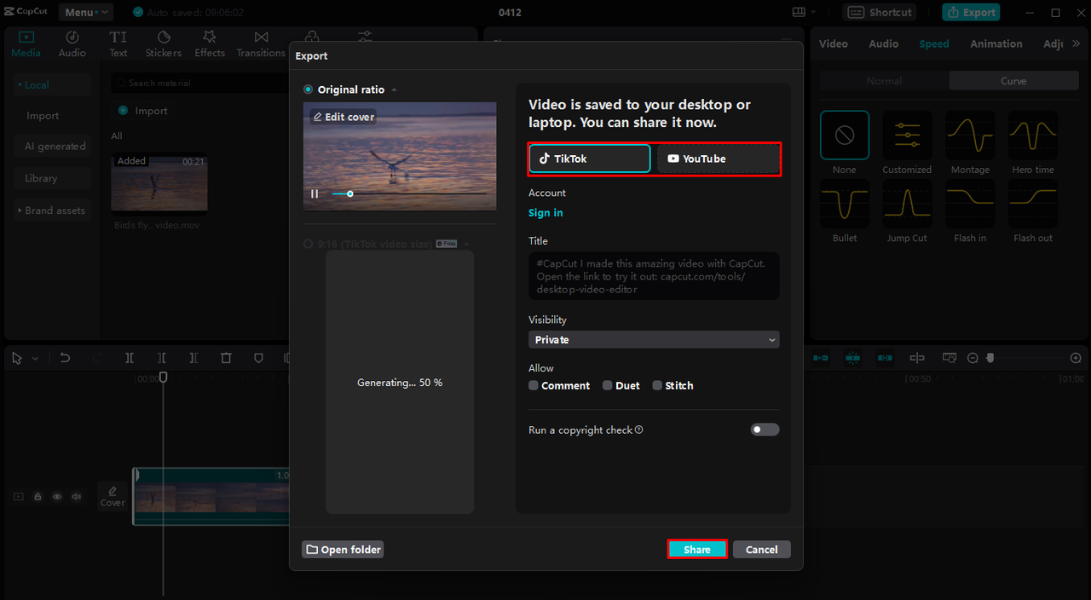Pause the export preview playback
This screenshot has height=600, width=1091.
[x=315, y=193]
